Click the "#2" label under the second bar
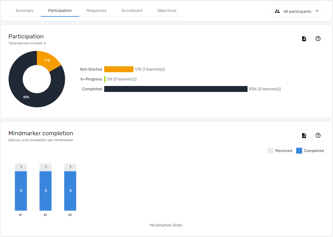333x237 pixels. tap(45, 215)
